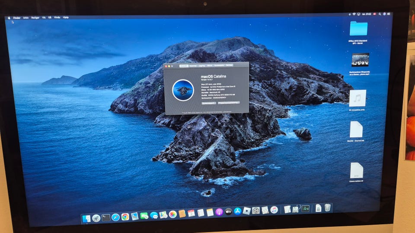This screenshot has height=233, width=415.
Task: Switch to the Lagring tab
Action: click(x=201, y=65)
